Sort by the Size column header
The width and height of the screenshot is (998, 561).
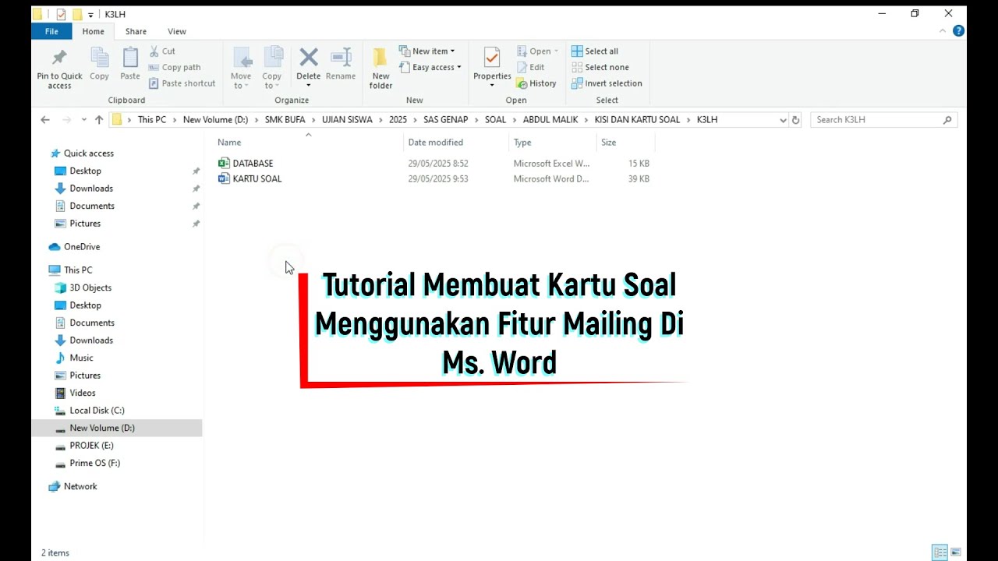click(608, 143)
